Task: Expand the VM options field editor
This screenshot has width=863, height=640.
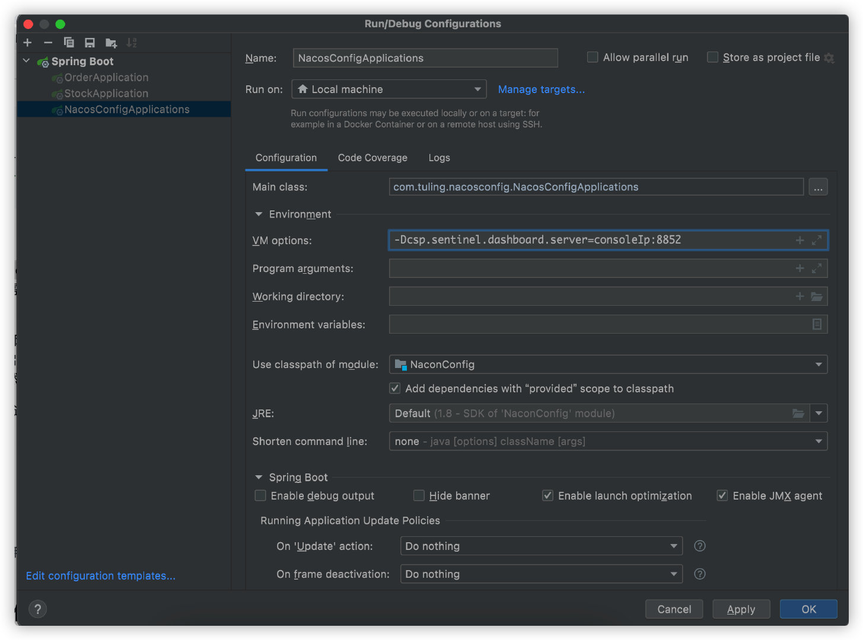Action: pyautogui.click(x=817, y=240)
